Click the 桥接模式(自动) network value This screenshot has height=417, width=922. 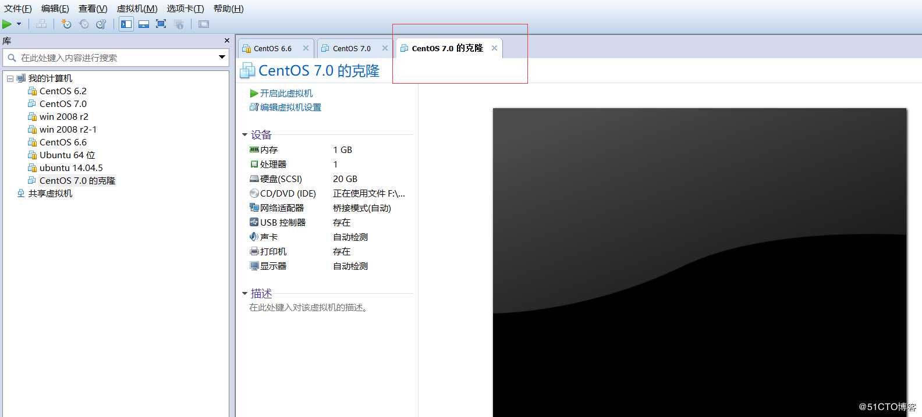pyautogui.click(x=361, y=208)
